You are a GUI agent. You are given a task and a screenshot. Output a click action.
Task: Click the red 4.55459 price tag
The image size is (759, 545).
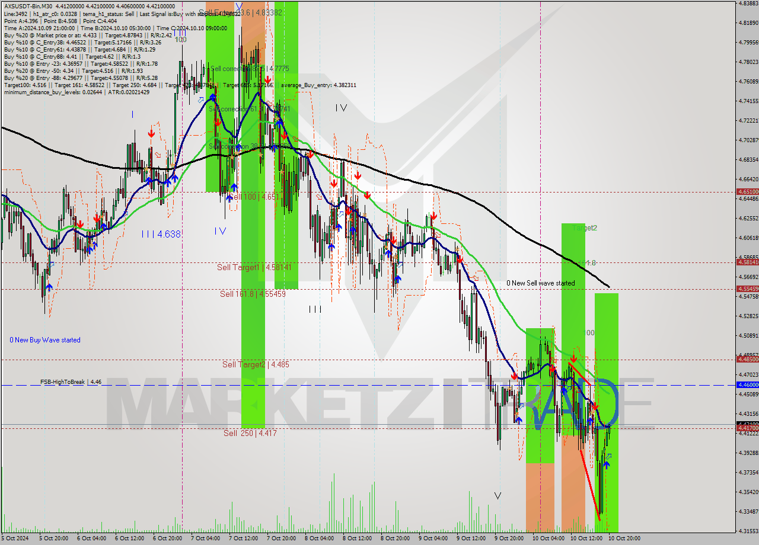tap(747, 288)
